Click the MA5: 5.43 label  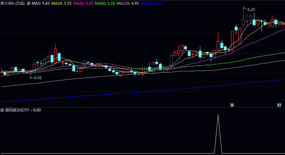(41, 3)
